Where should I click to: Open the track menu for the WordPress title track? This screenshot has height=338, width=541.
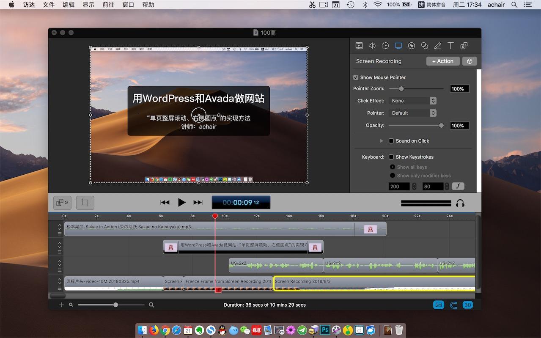point(60,252)
